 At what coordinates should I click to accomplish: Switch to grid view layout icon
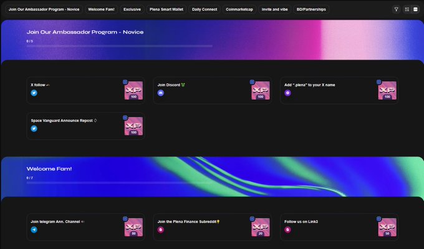pos(407,9)
